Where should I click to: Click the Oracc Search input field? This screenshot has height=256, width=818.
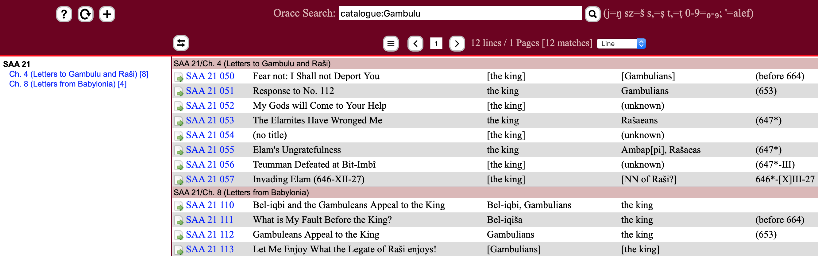pos(460,13)
